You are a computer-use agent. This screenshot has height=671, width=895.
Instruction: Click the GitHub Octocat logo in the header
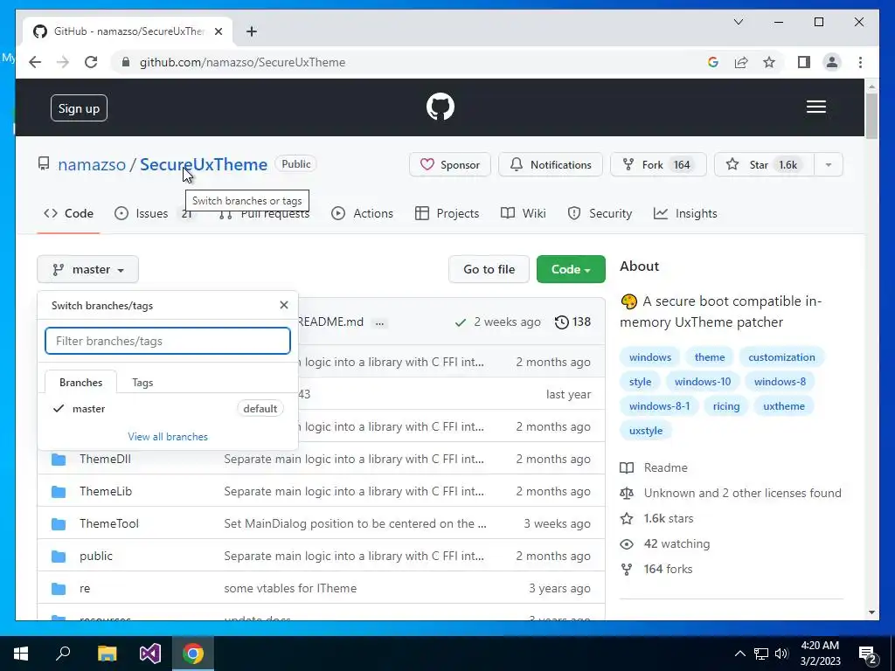click(x=441, y=107)
